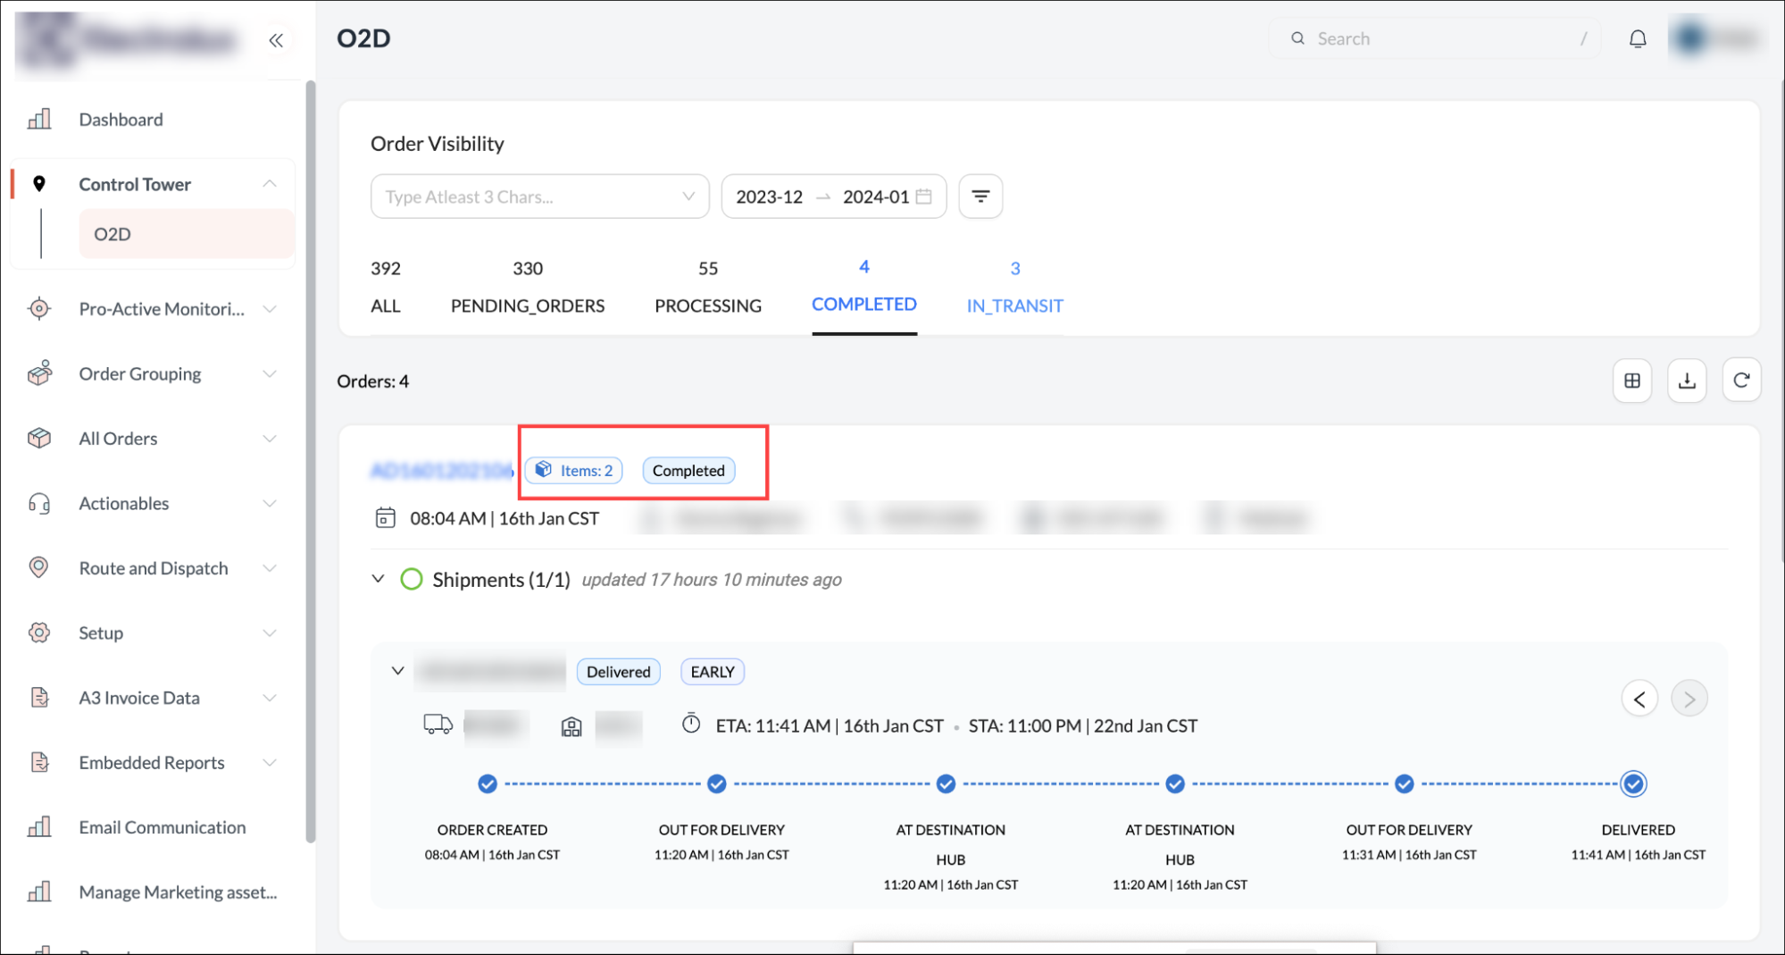Click the ETA clock icon
The height and width of the screenshot is (955, 1785).
pyautogui.click(x=691, y=724)
